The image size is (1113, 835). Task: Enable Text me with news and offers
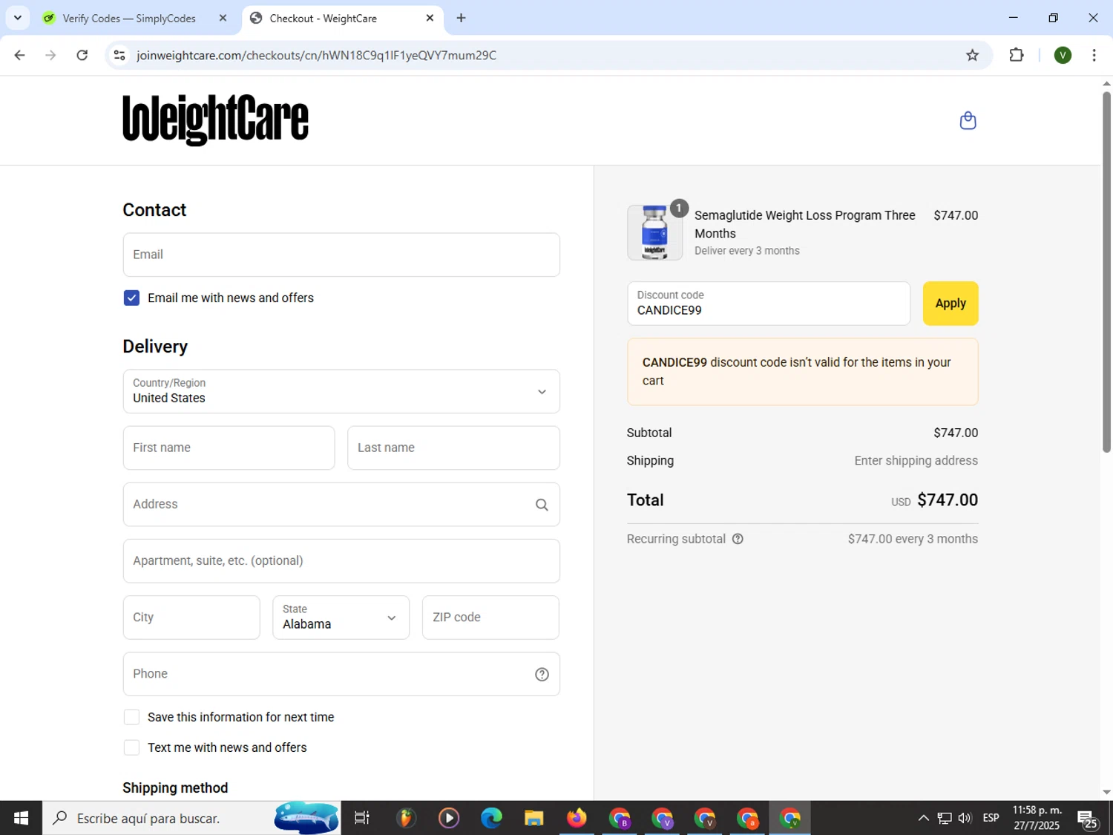coord(131,747)
